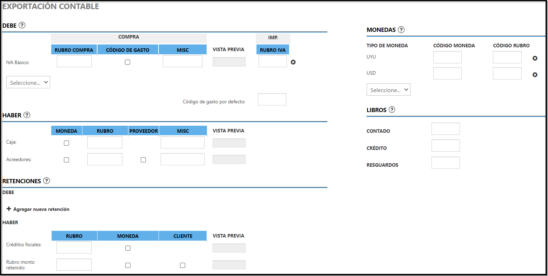This screenshot has height=276, width=548.
Task: Click the help icon next to DEBE
Action: [x=22, y=25]
